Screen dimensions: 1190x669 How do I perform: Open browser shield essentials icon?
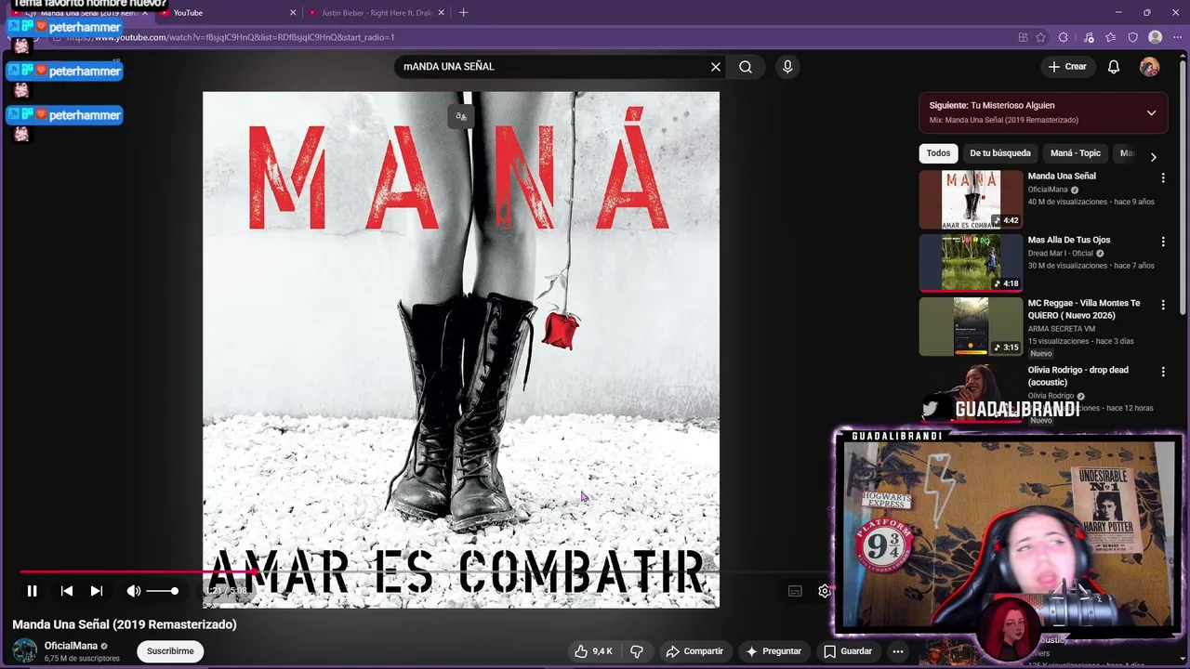pyautogui.click(x=1132, y=37)
